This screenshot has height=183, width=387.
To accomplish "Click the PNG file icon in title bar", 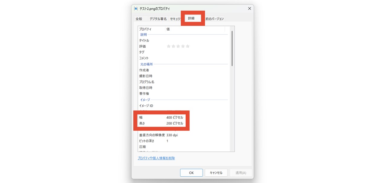I will (x=136, y=9).
